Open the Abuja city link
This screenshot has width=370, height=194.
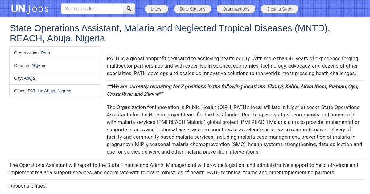pyautogui.click(x=29, y=78)
